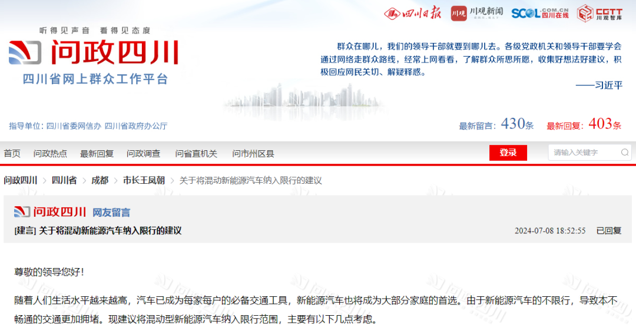
Task: Go to the 首页 navigation item
Action: pos(12,153)
